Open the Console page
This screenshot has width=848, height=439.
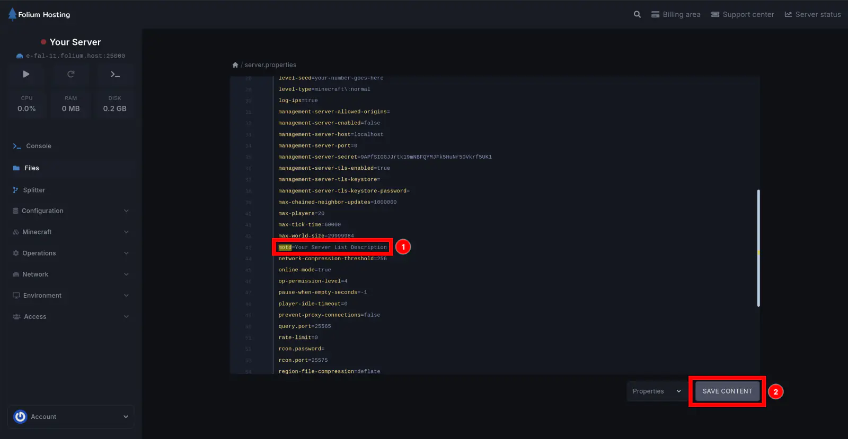(39, 146)
